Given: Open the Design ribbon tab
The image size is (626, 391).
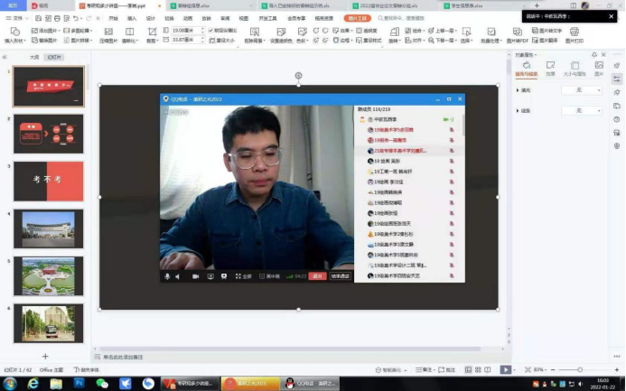Looking at the screenshot, I should pyautogui.click(x=151, y=18).
